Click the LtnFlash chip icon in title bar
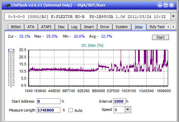179x122 pixels. 8,5
